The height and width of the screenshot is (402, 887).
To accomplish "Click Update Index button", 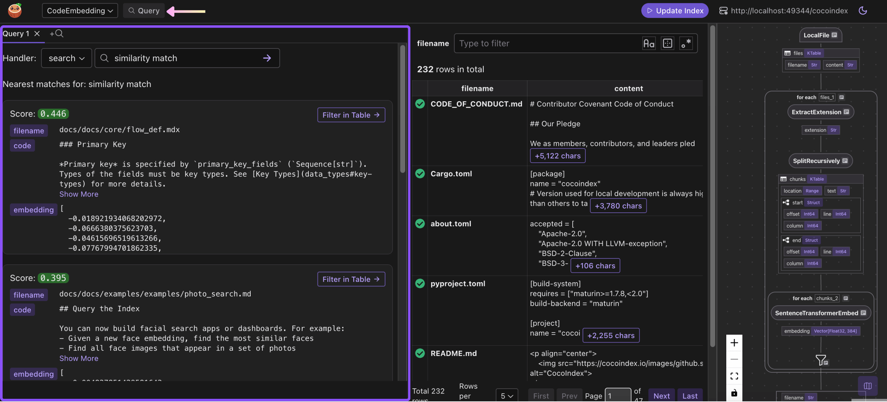I will click(x=675, y=11).
